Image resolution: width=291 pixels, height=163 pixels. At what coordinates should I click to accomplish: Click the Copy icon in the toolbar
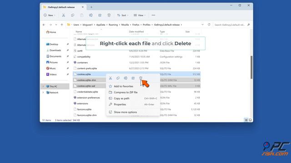[73, 15]
